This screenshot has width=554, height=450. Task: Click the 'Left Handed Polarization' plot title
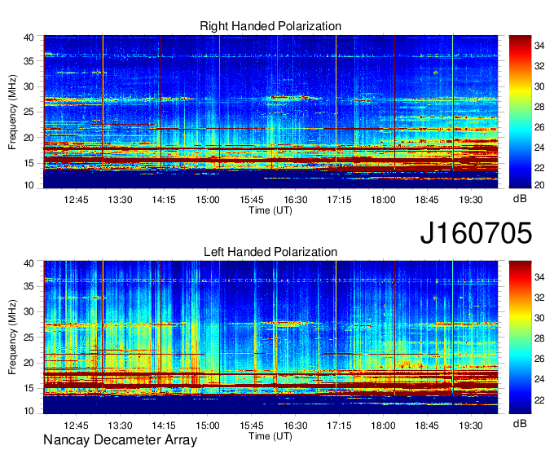pos(270,252)
